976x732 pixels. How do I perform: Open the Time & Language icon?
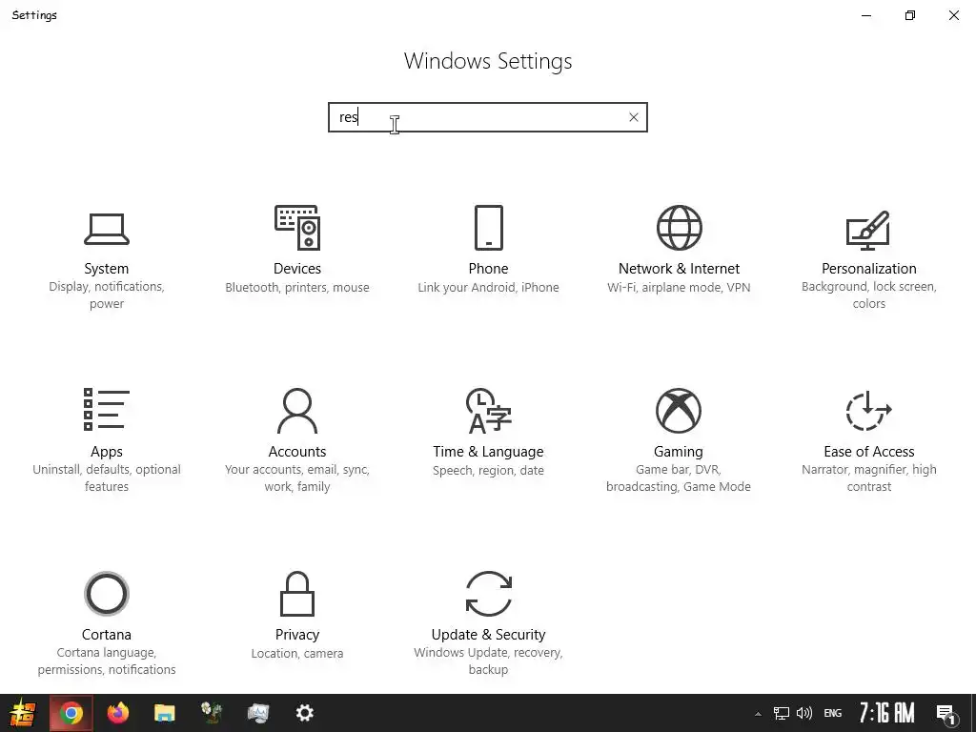(489, 411)
